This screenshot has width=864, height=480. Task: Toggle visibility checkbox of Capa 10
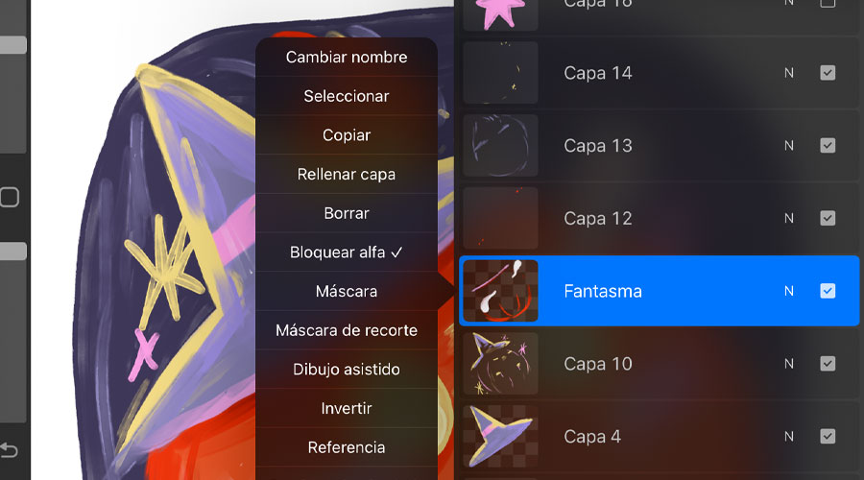point(828,364)
